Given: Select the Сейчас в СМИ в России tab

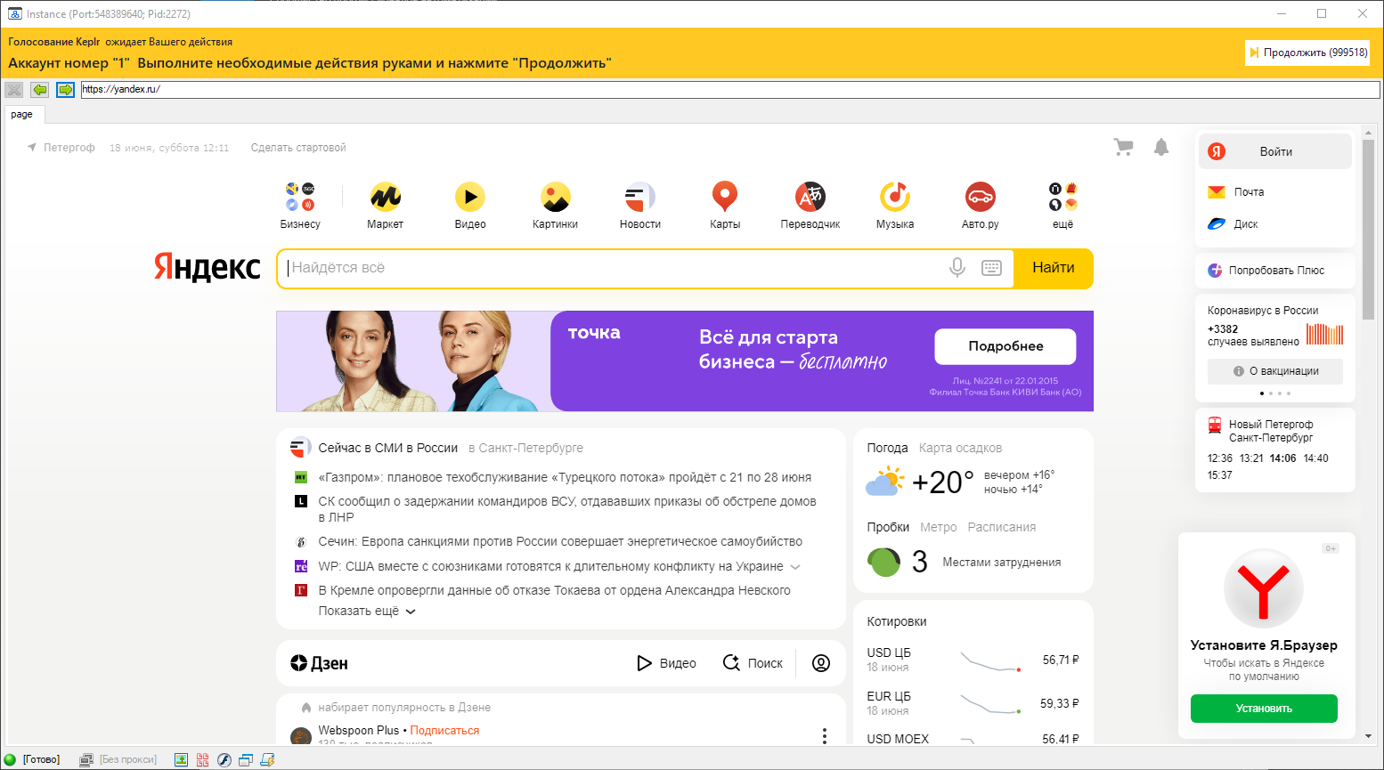Looking at the screenshot, I should pyautogui.click(x=388, y=448).
